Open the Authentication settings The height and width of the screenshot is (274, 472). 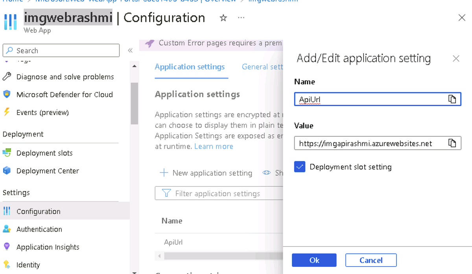(39, 229)
